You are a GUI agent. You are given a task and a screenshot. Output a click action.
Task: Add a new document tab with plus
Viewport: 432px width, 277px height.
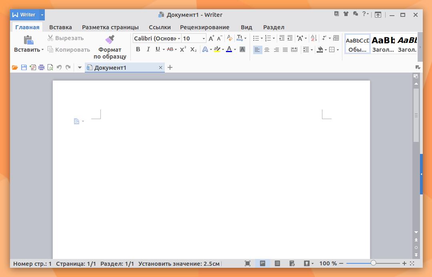pos(170,67)
